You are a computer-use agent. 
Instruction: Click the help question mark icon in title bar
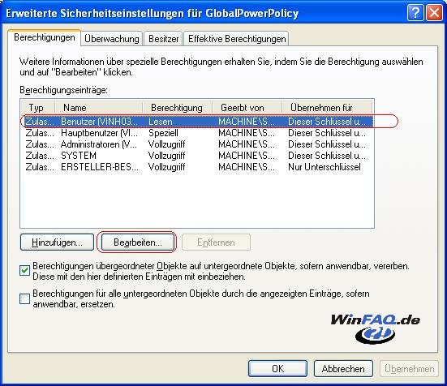point(415,13)
